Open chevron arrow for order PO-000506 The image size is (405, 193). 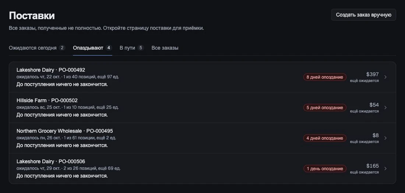pyautogui.click(x=385, y=168)
